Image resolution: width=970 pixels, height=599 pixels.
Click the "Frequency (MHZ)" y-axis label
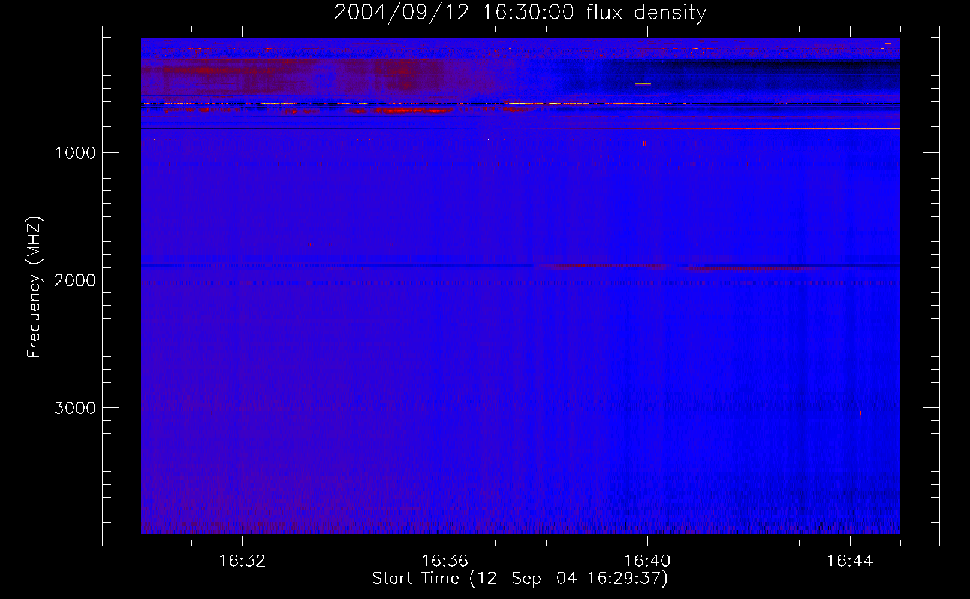pyautogui.click(x=34, y=288)
